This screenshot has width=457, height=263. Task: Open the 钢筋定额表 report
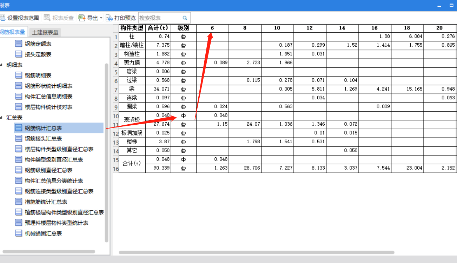38,44
